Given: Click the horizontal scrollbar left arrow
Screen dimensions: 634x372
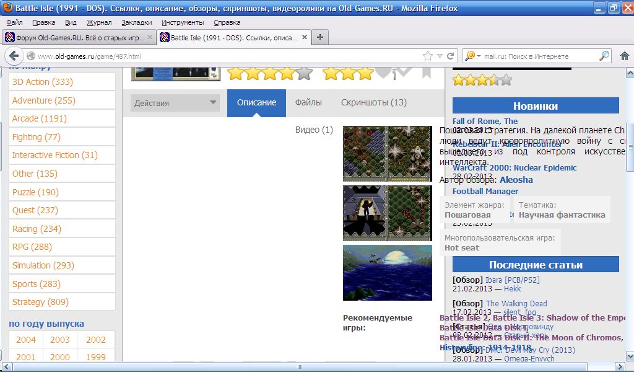Looking at the screenshot, I should click(x=5, y=367).
